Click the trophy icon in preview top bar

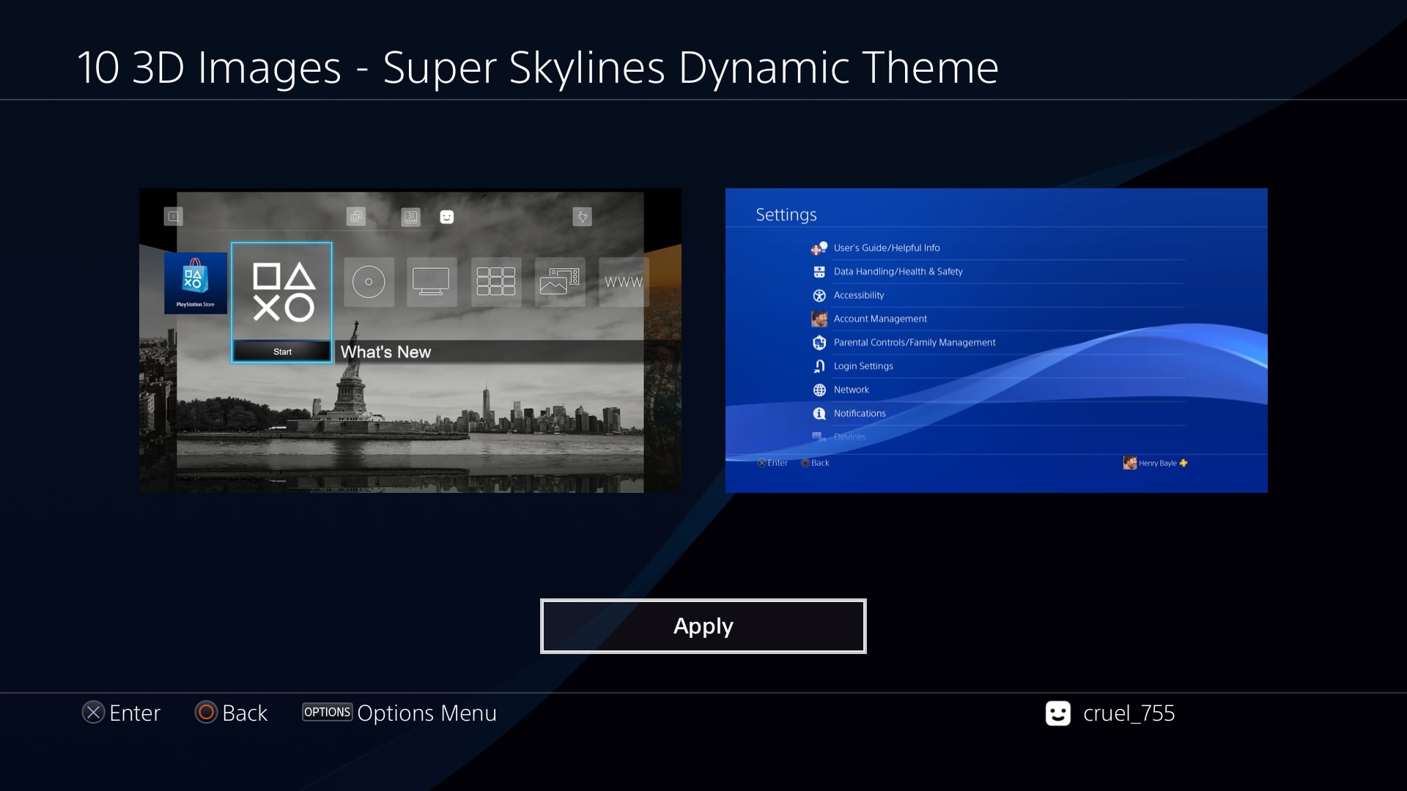coord(582,217)
